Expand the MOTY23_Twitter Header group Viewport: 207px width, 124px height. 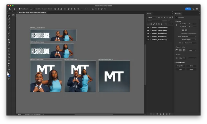(151, 30)
